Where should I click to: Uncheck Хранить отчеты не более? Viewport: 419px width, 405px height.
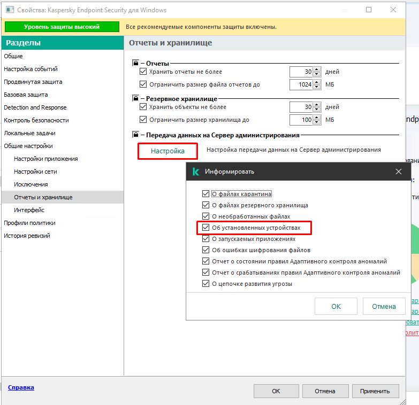pyautogui.click(x=143, y=72)
